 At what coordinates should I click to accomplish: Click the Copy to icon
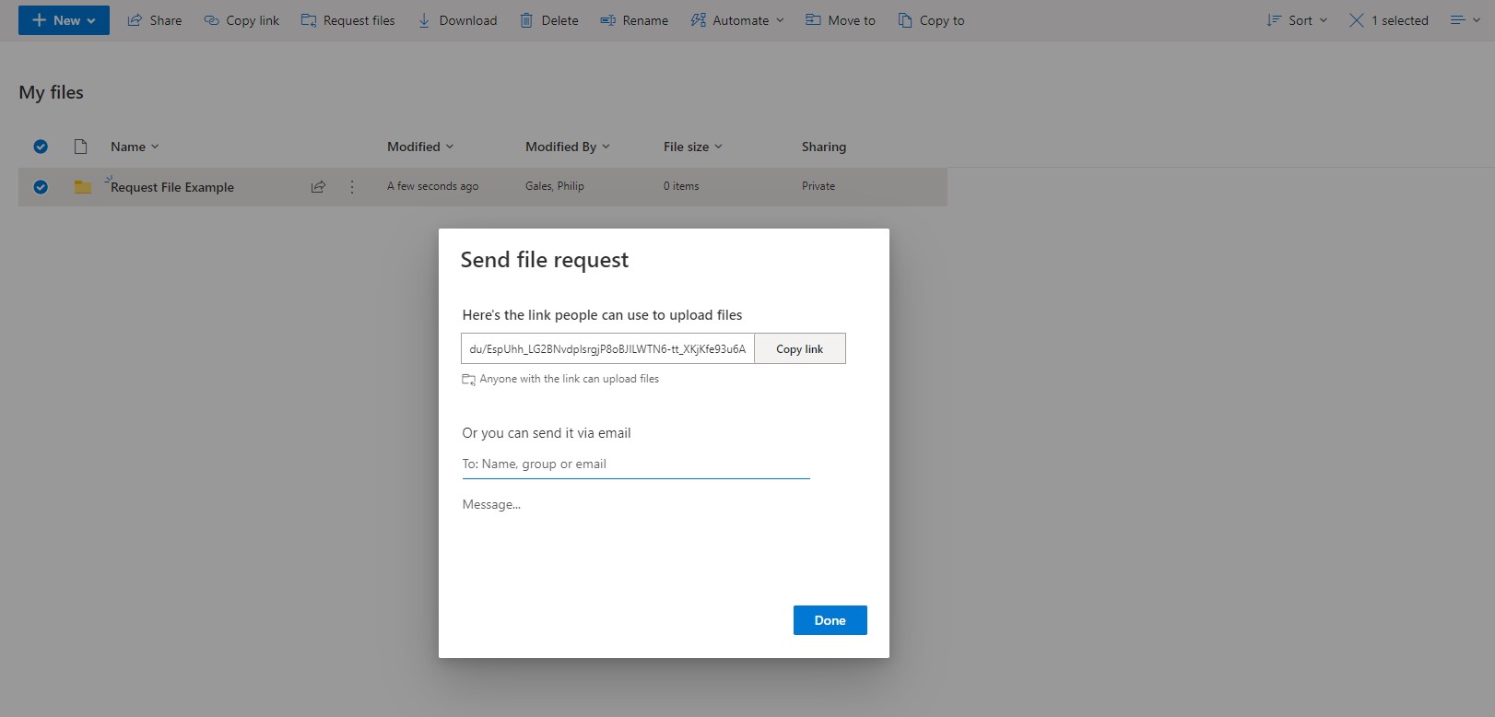pyautogui.click(x=905, y=20)
